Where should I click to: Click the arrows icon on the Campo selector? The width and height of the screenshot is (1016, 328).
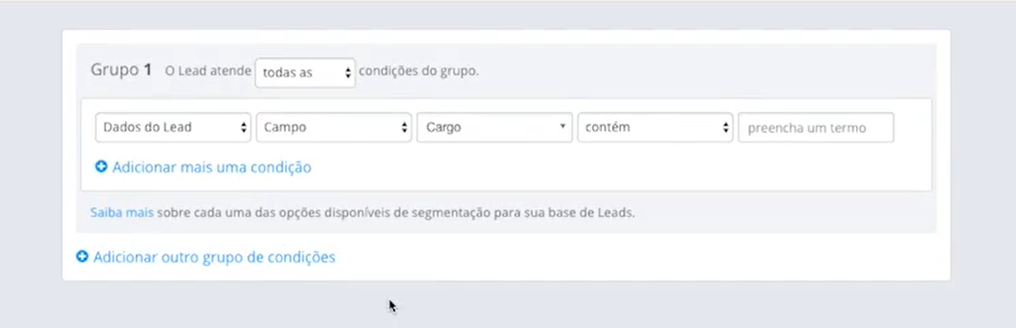point(404,128)
